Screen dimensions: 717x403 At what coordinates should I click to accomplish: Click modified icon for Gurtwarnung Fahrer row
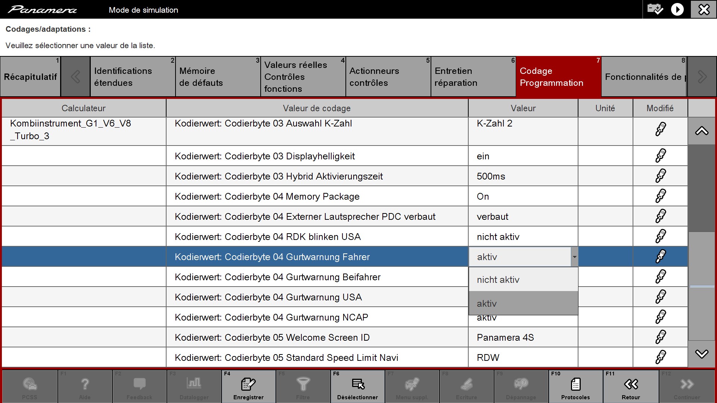click(660, 256)
